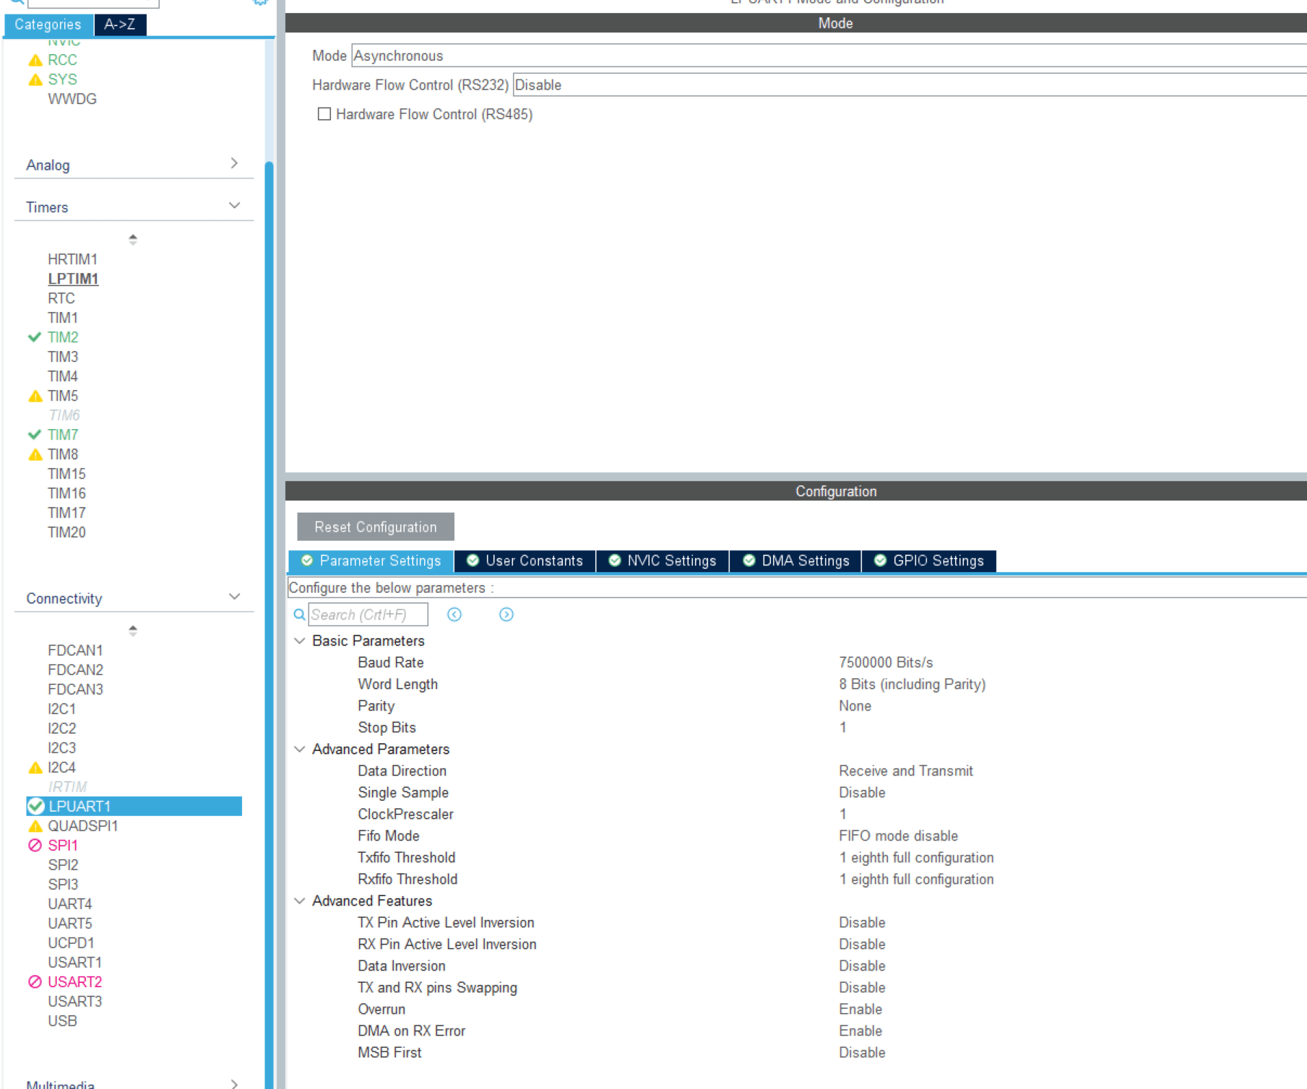Click the parameter Search input field
Screen dimensions: 1307x1089
pyautogui.click(x=368, y=615)
